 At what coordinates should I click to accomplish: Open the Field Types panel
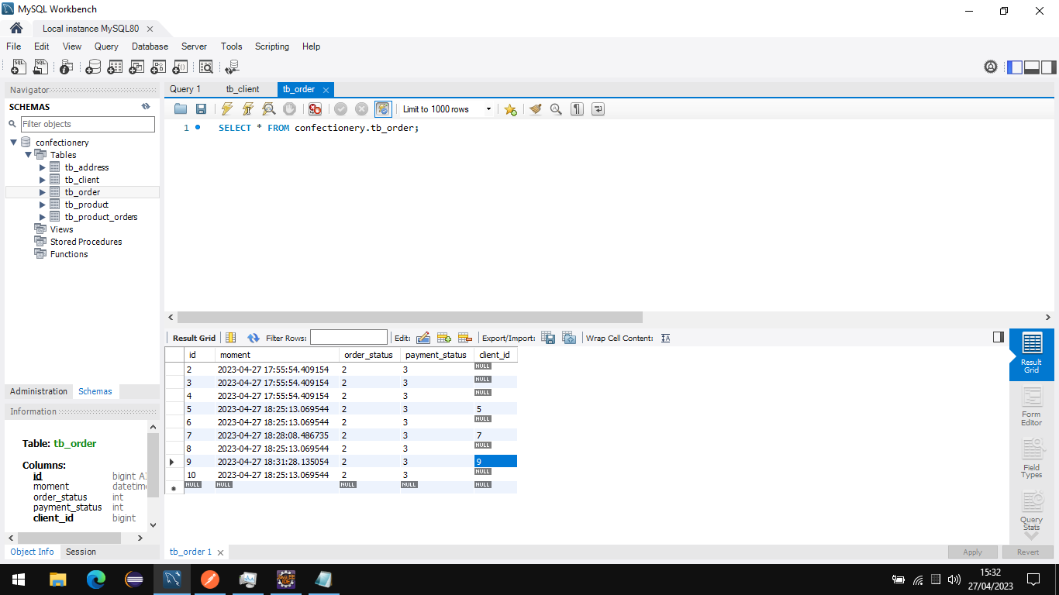click(x=1031, y=457)
